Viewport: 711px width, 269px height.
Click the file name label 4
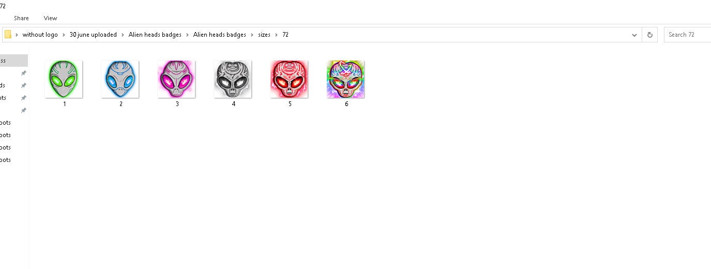[x=234, y=104]
